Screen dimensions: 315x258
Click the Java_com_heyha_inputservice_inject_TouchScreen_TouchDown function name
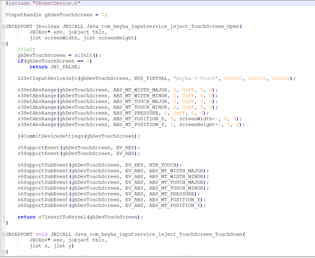158,234
